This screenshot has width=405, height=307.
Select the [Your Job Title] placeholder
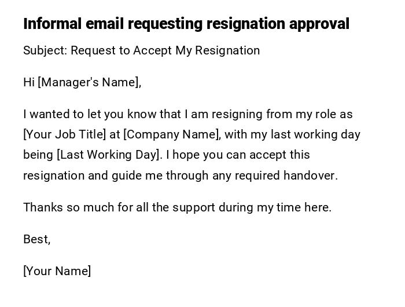[x=65, y=134]
